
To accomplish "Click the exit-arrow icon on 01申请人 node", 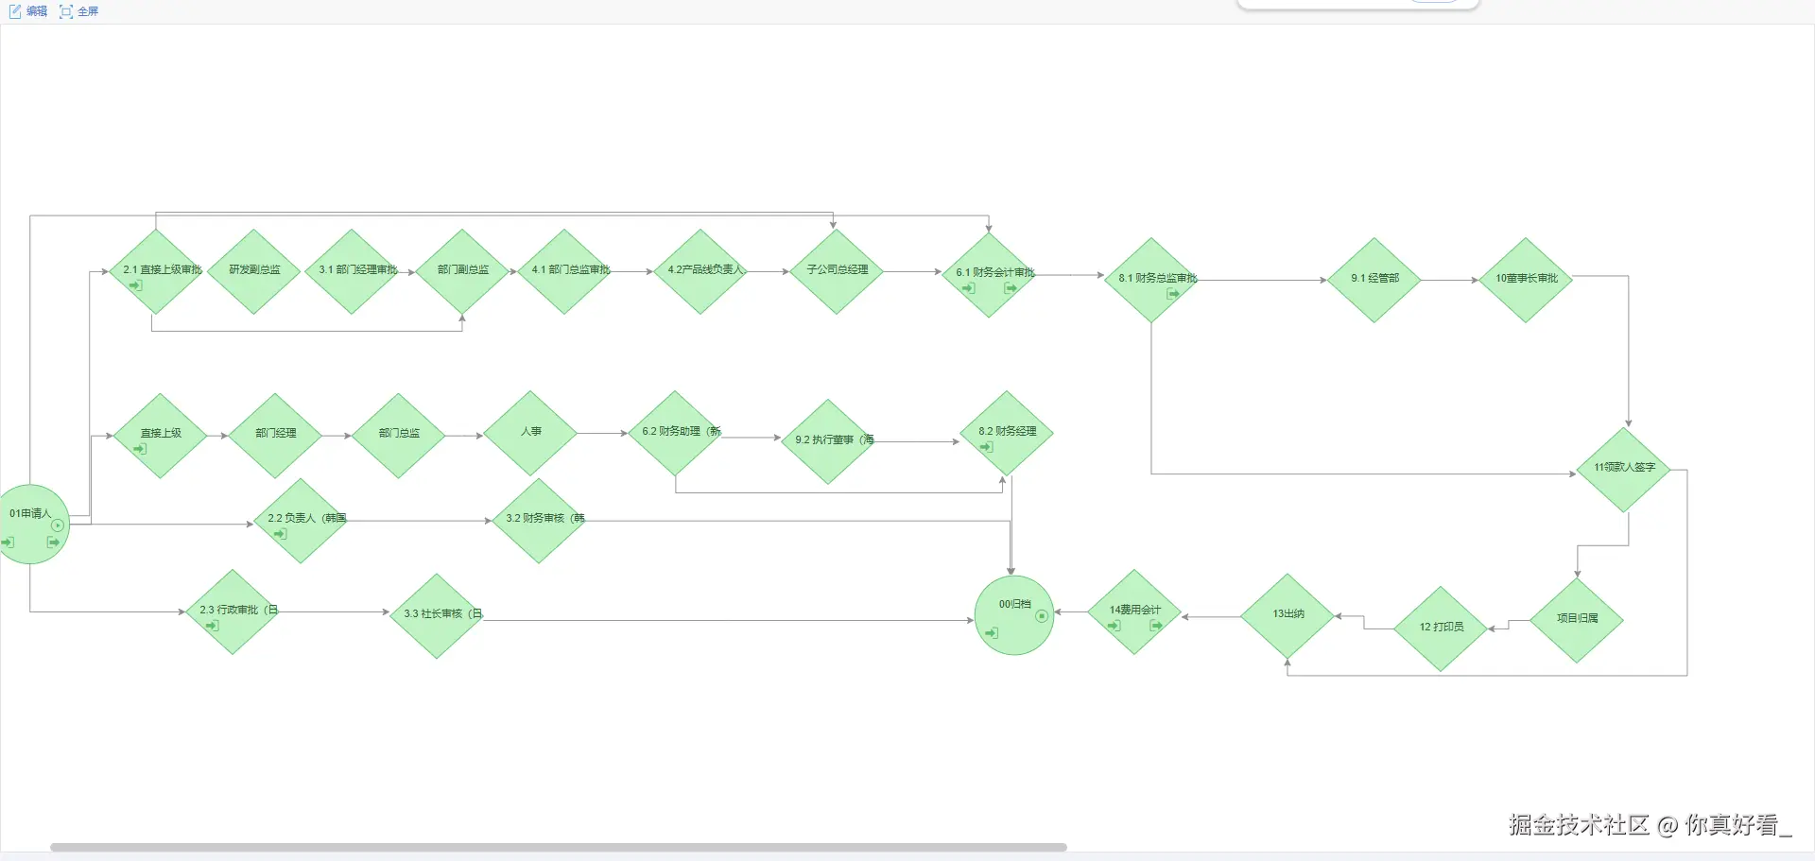I will pos(54,542).
